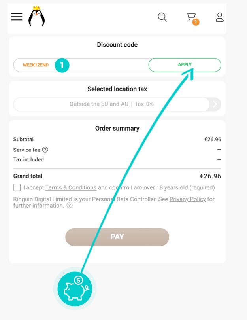The height and width of the screenshot is (320, 247).
Task: Click the orange cart item count badge
Action: pyautogui.click(x=196, y=22)
